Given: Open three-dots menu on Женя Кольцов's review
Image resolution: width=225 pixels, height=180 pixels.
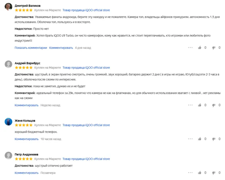Looking at the screenshot, I should pos(190,139).
